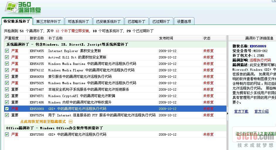Select the ActiveX Kill Bit 的累积性安全更新 row

tap(115, 57)
